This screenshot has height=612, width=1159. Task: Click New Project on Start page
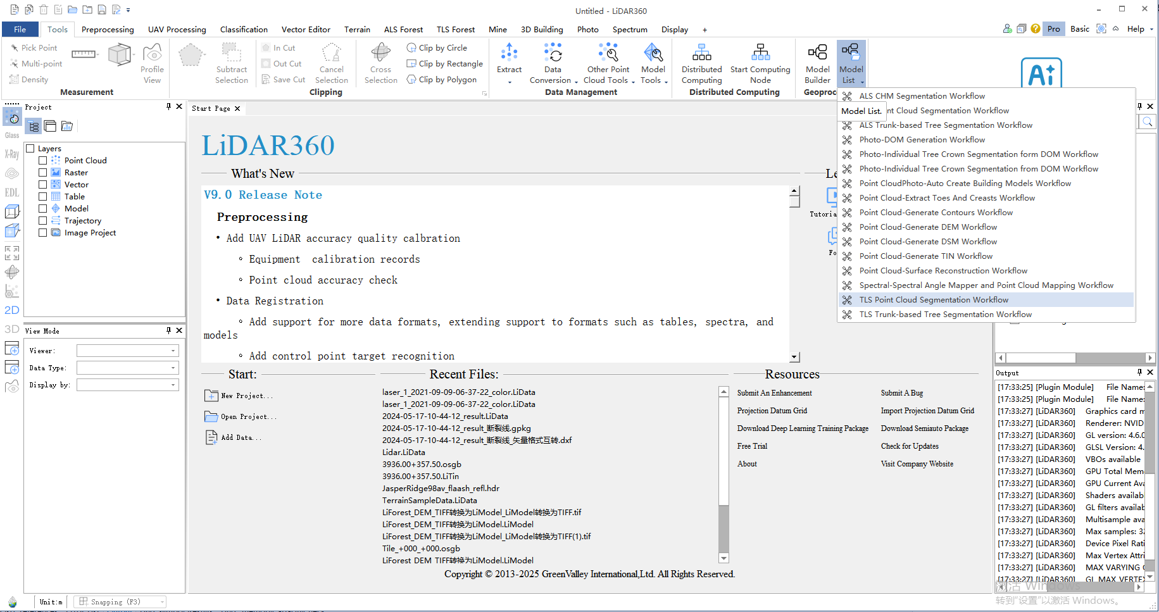click(246, 396)
